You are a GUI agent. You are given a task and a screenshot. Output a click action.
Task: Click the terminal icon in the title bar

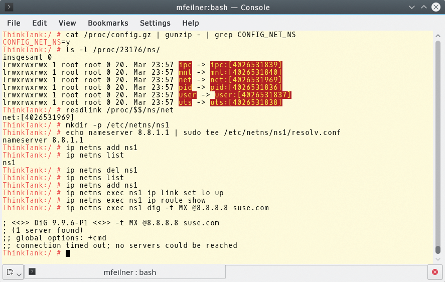9,7
